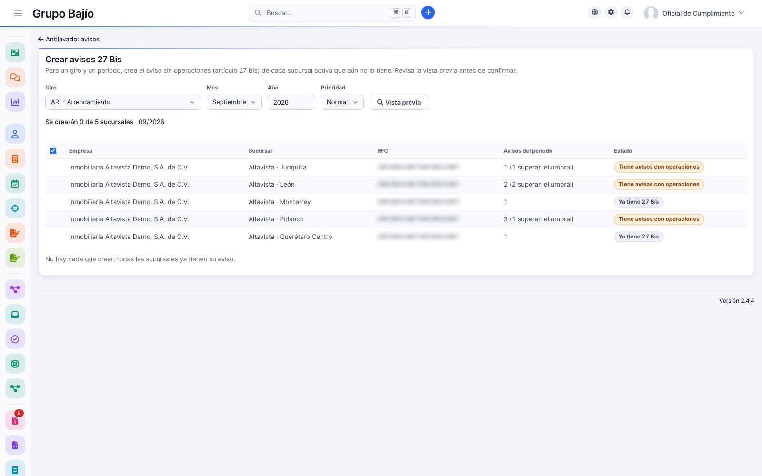
Task: Open the blue person icon in sidebar
Action: click(15, 134)
